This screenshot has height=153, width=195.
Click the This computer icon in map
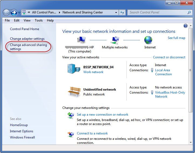[81, 40]
